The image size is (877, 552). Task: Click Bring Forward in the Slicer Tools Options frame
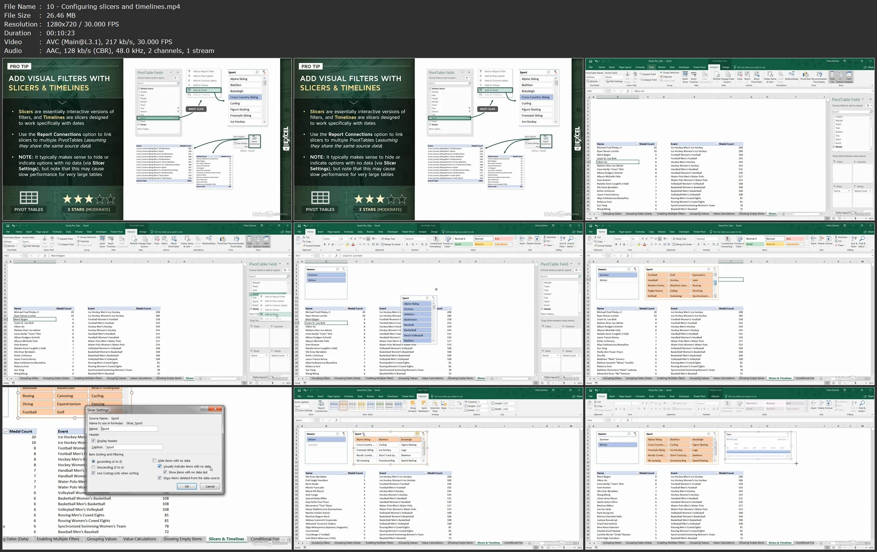(413, 406)
